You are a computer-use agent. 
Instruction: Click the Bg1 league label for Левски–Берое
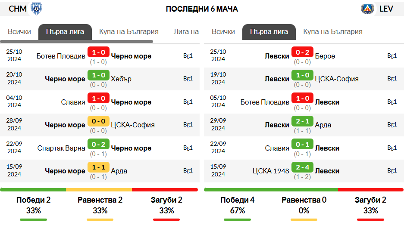pyautogui.click(x=392, y=55)
